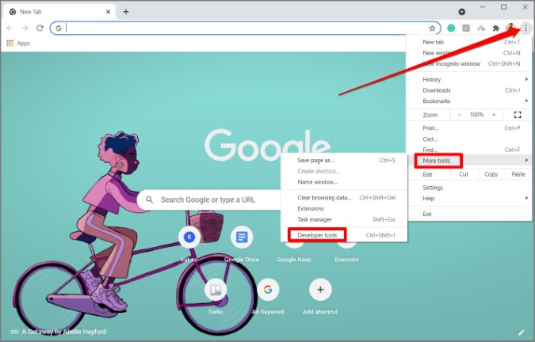Click the magnifier icon in the search box
This screenshot has height=342, width=535.
click(x=150, y=199)
